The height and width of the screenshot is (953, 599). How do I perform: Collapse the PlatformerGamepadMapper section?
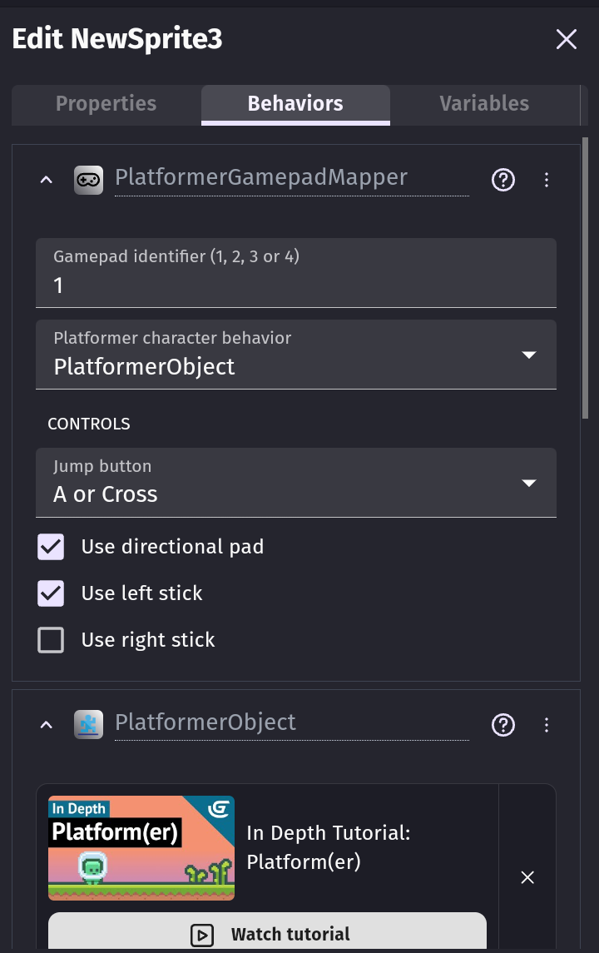[46, 180]
